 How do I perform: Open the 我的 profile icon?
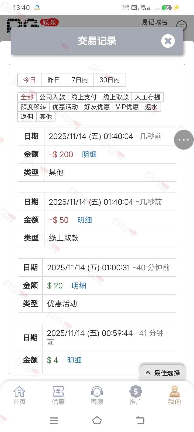tap(175, 395)
